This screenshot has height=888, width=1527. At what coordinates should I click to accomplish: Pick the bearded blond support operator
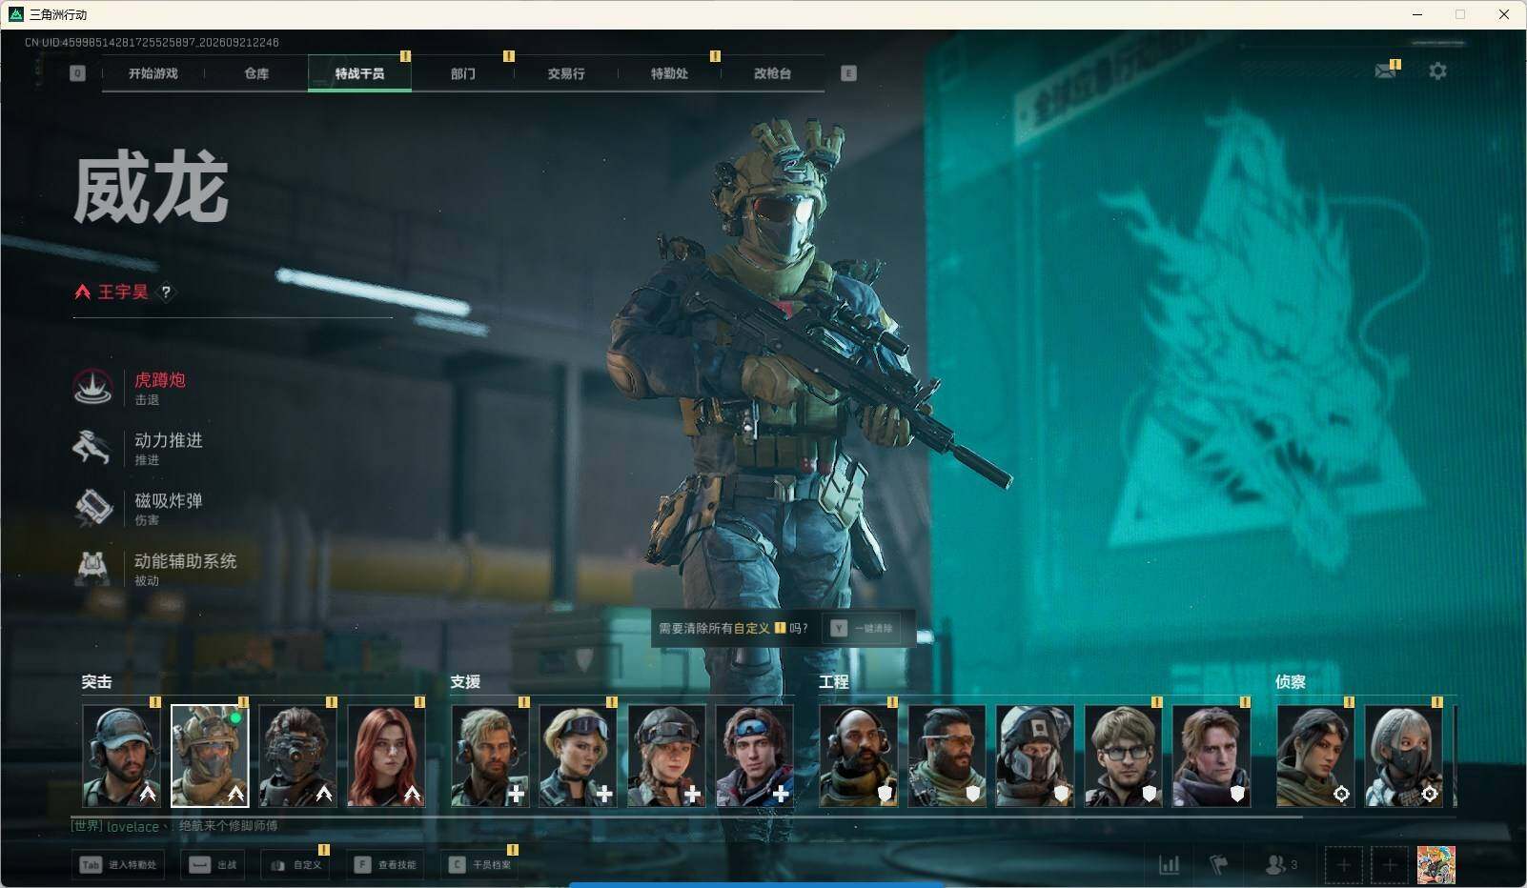490,756
